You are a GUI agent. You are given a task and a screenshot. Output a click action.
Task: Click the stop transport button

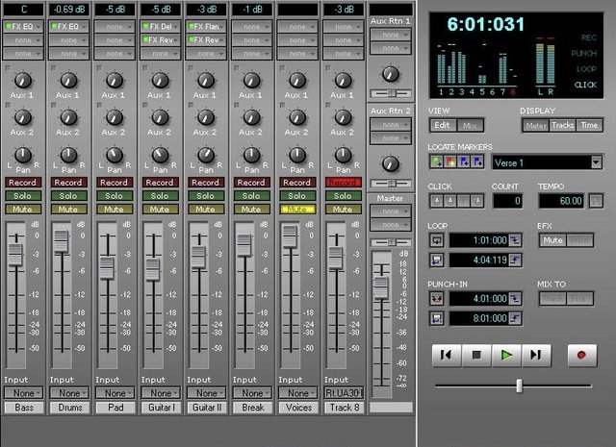tap(476, 355)
